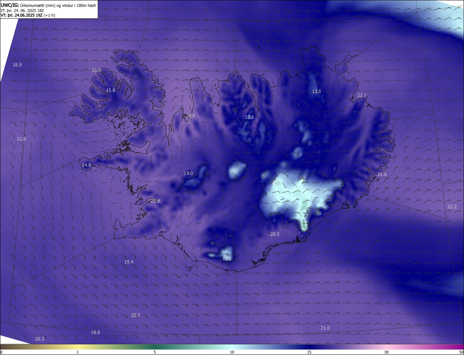
Task: Click the 20.5 value label
Action: [x=275, y=234]
